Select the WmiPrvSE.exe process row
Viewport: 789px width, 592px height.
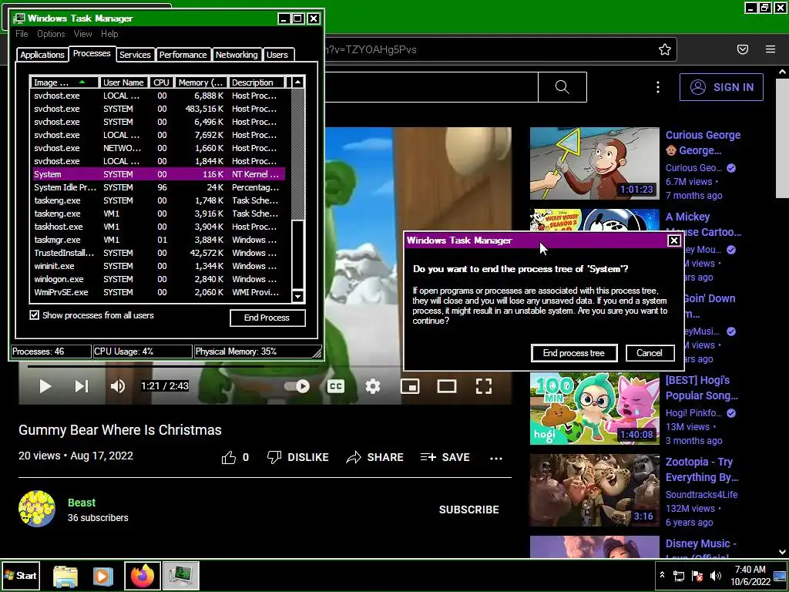[x=159, y=292]
